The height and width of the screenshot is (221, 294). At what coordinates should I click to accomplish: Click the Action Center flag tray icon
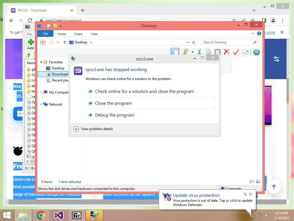252,216
